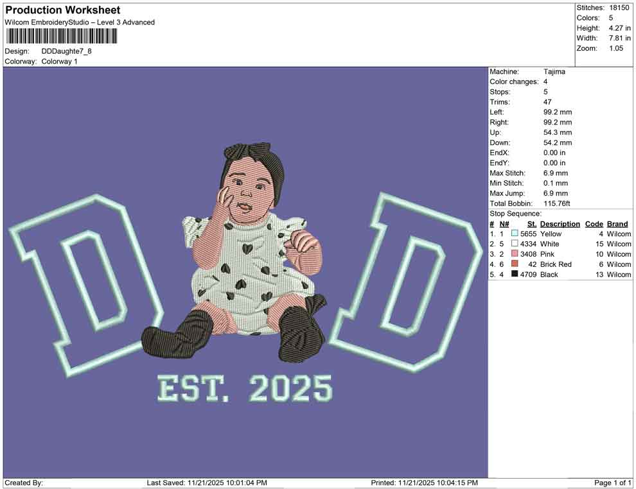Click the stitch count '5655' in Yellow row

528,234
